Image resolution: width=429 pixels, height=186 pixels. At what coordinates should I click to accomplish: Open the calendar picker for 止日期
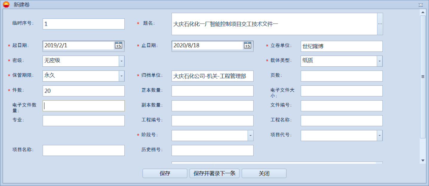[248, 46]
